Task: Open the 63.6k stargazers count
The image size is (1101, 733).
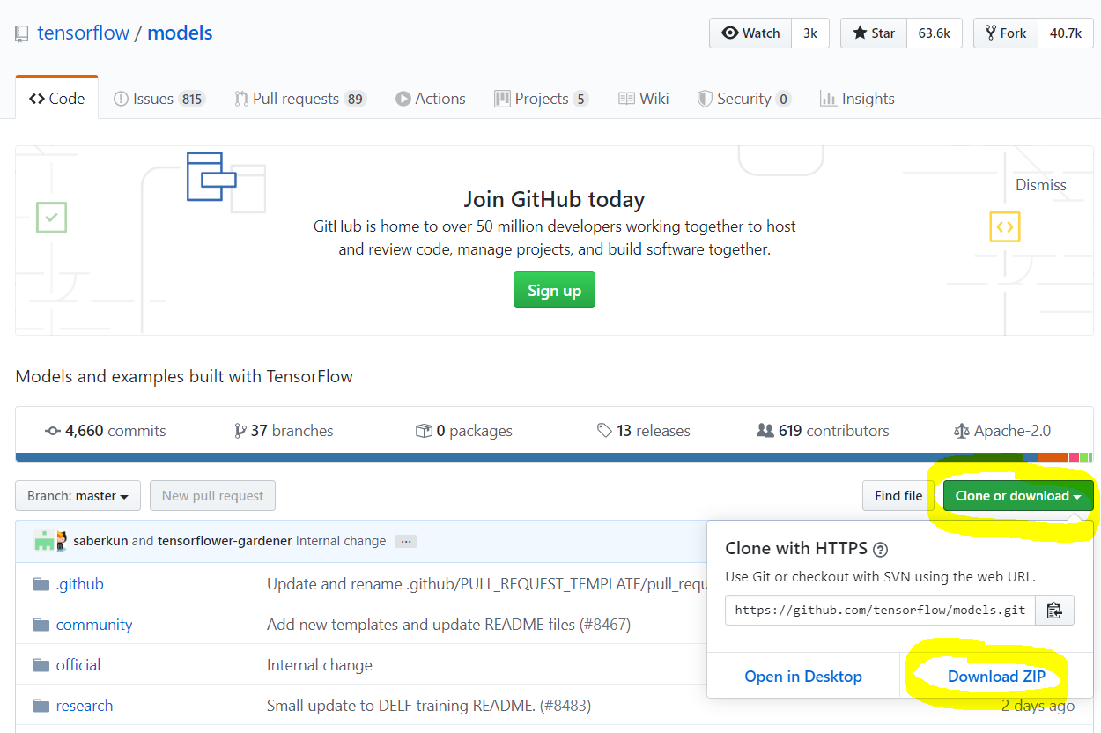Action: 934,33
